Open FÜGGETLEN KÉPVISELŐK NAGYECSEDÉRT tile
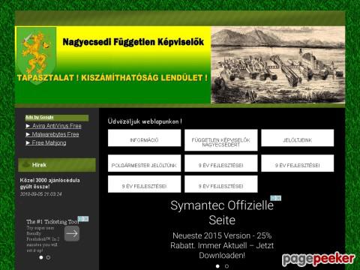This screenshot has height=270, width=360. click(221, 140)
